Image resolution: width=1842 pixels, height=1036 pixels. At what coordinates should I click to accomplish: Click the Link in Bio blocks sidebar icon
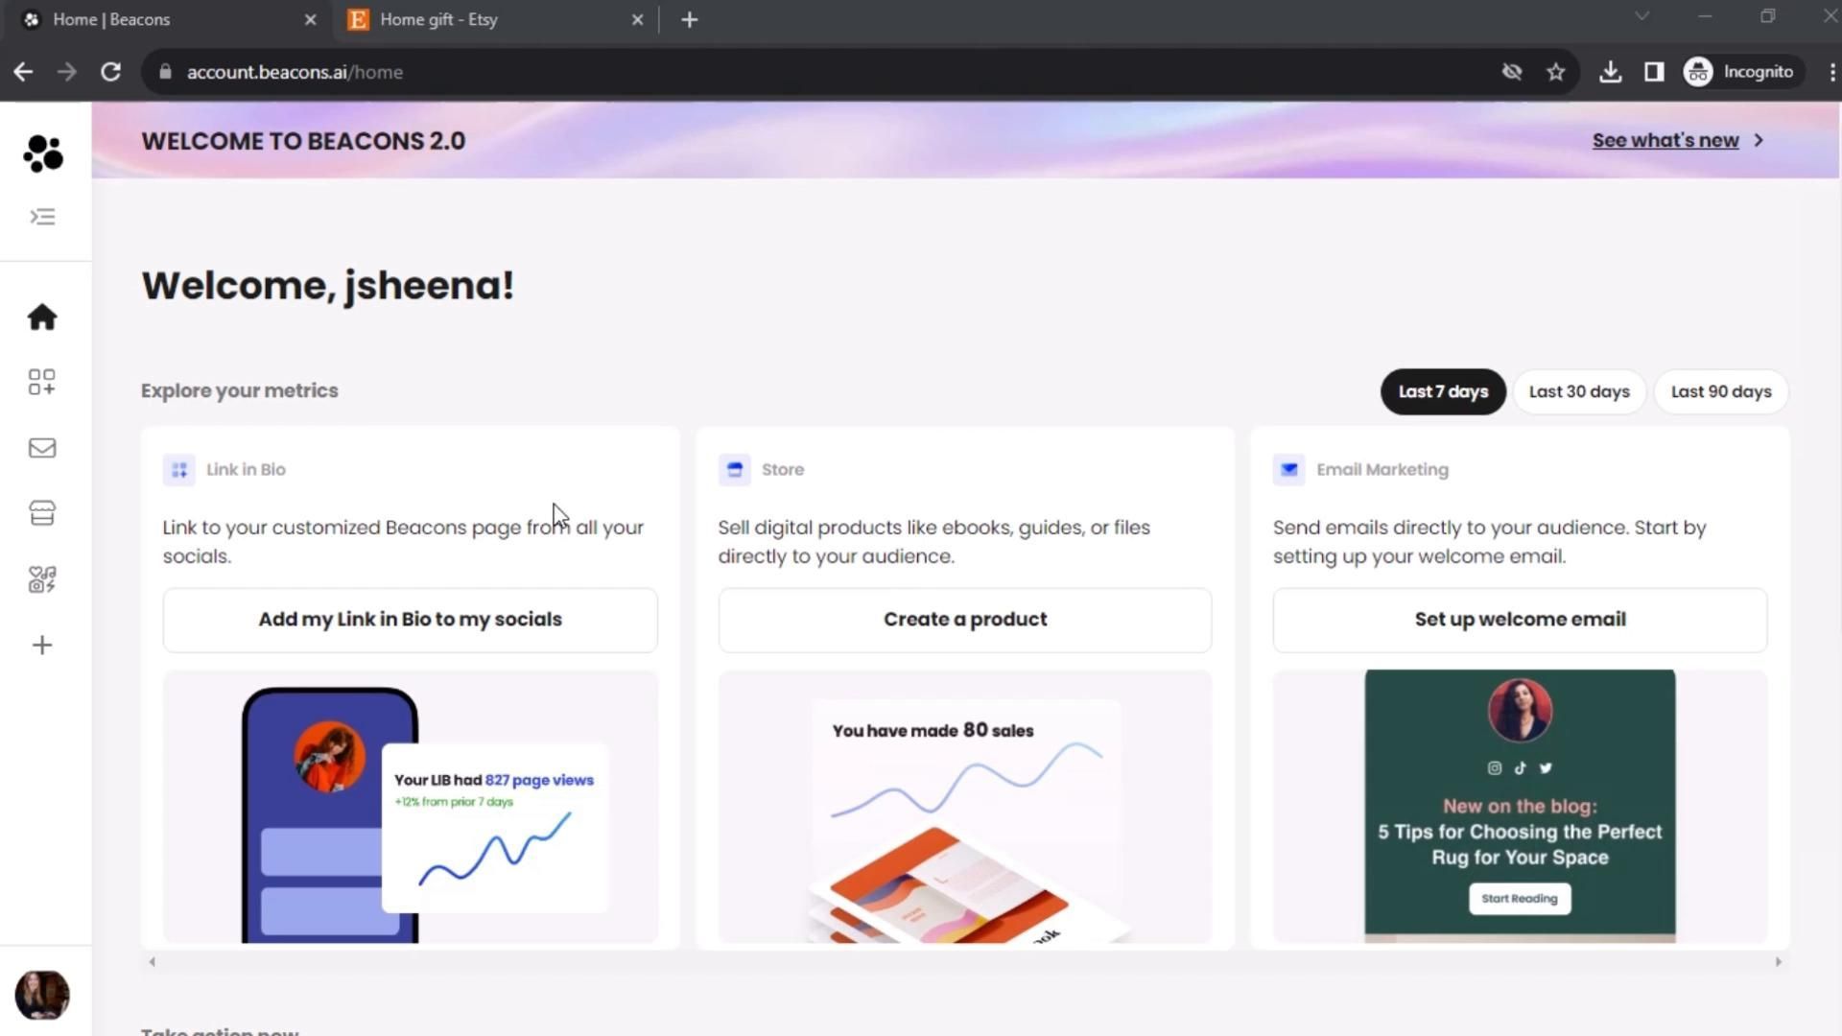click(42, 382)
